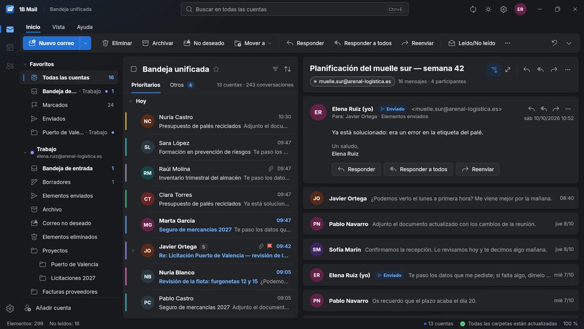Open the Ayuda tab
The image size is (584, 329).
click(85, 27)
